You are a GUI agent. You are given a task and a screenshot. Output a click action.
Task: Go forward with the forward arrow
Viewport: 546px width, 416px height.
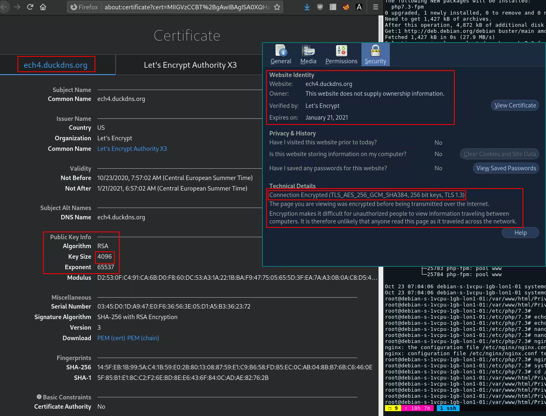17,7
